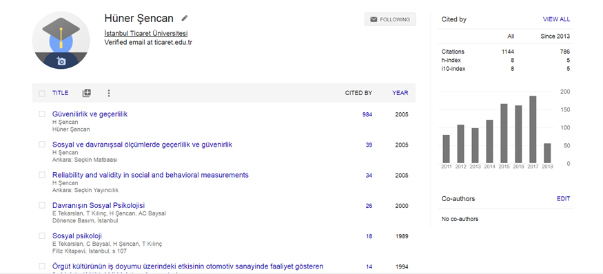Open the İstanbul Ticaret Üniversitesi affiliation link
Image resolution: width=603 pixels, height=274 pixels.
(146, 34)
